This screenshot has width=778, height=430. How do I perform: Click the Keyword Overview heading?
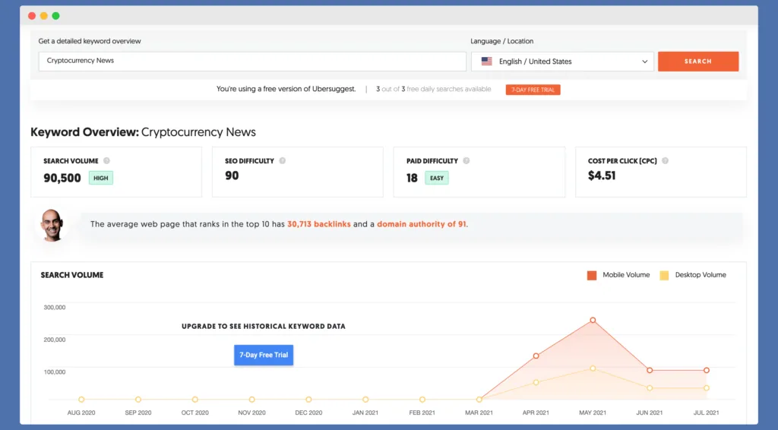(143, 132)
